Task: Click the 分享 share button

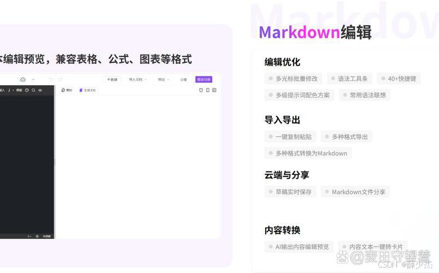Action: [183, 79]
